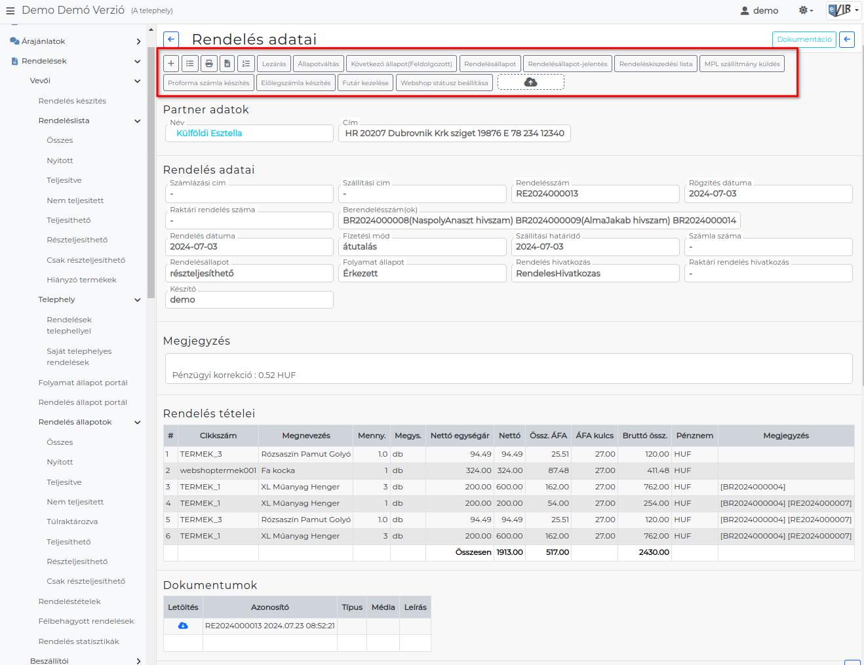Image resolution: width=864 pixels, height=665 pixels.
Task: Select Csak részteljesíthető under Rendeléslista
Action: tap(86, 260)
